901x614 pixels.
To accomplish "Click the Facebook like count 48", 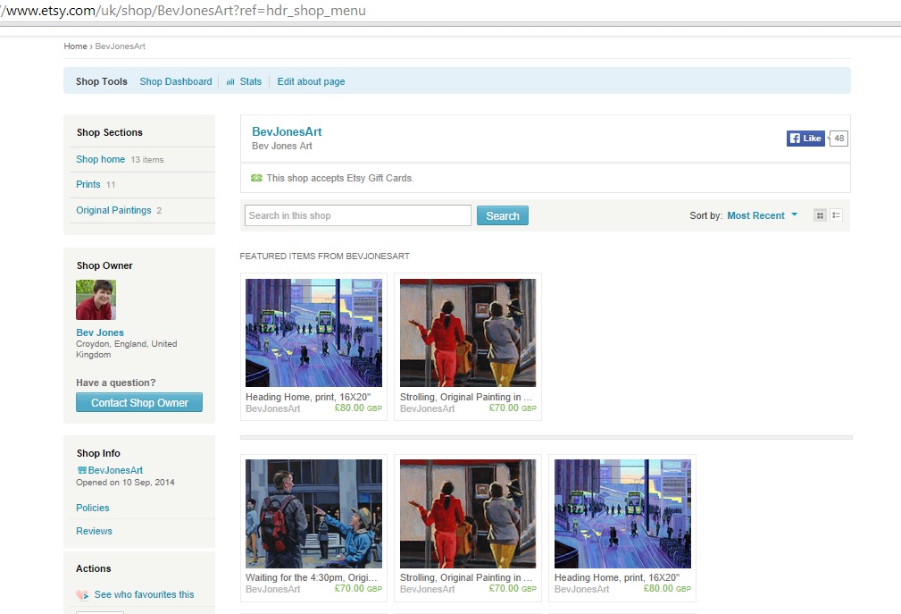I will pos(839,138).
